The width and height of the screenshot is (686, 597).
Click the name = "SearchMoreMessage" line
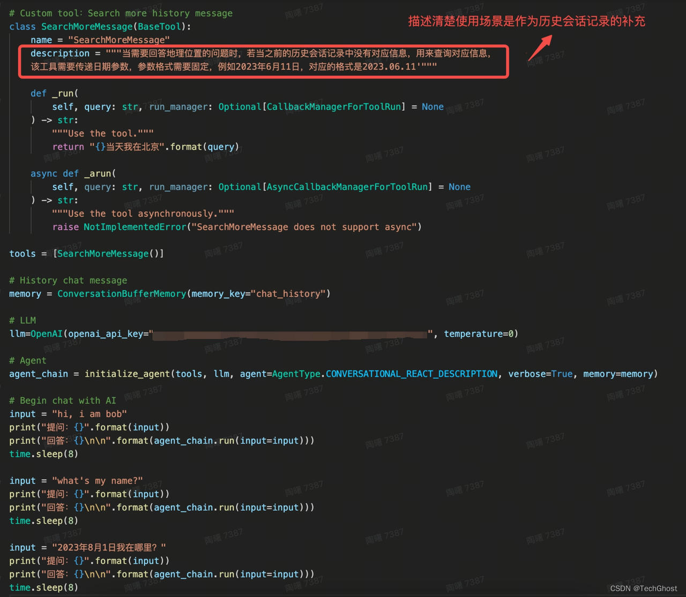100,40
